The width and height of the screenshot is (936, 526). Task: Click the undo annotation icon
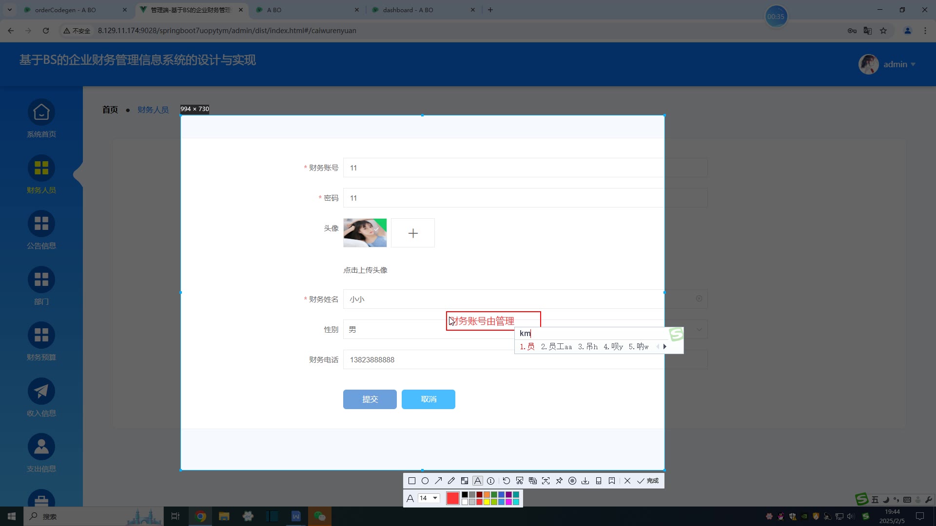click(507, 481)
